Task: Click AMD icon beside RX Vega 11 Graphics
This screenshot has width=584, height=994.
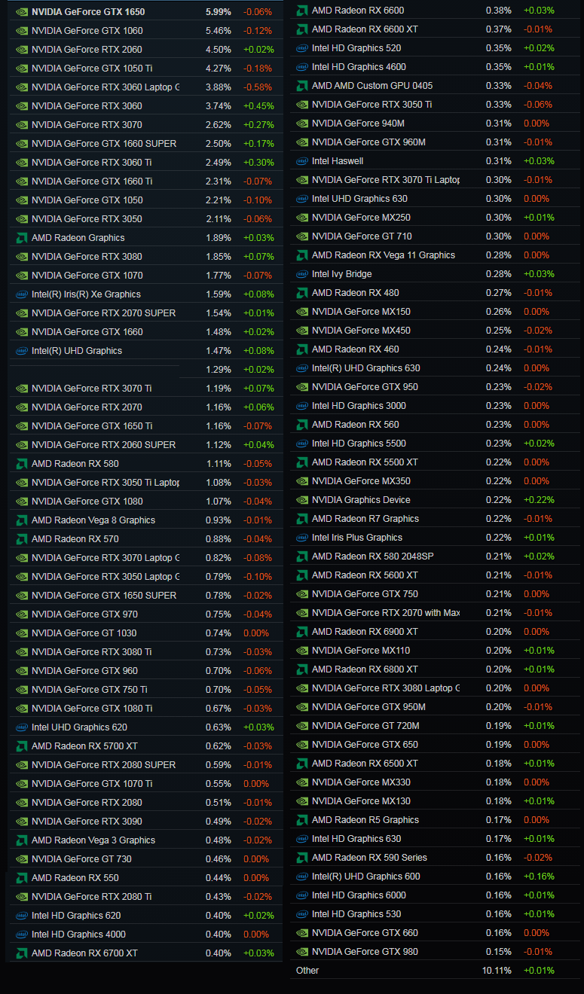Action: [302, 255]
